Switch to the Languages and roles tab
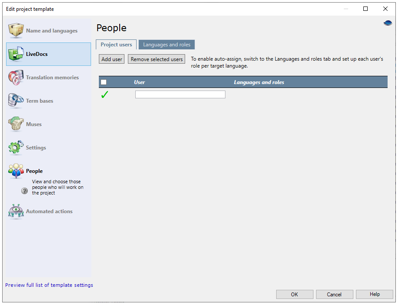 point(166,44)
